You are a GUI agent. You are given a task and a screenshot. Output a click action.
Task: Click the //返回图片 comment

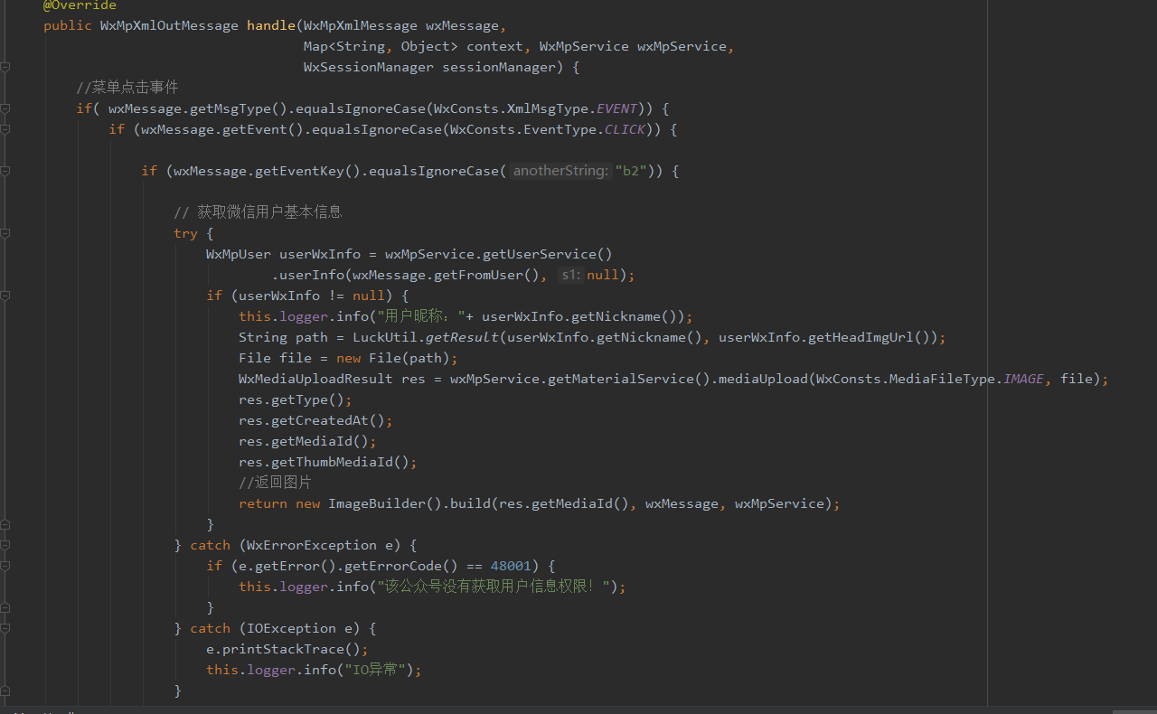click(275, 483)
